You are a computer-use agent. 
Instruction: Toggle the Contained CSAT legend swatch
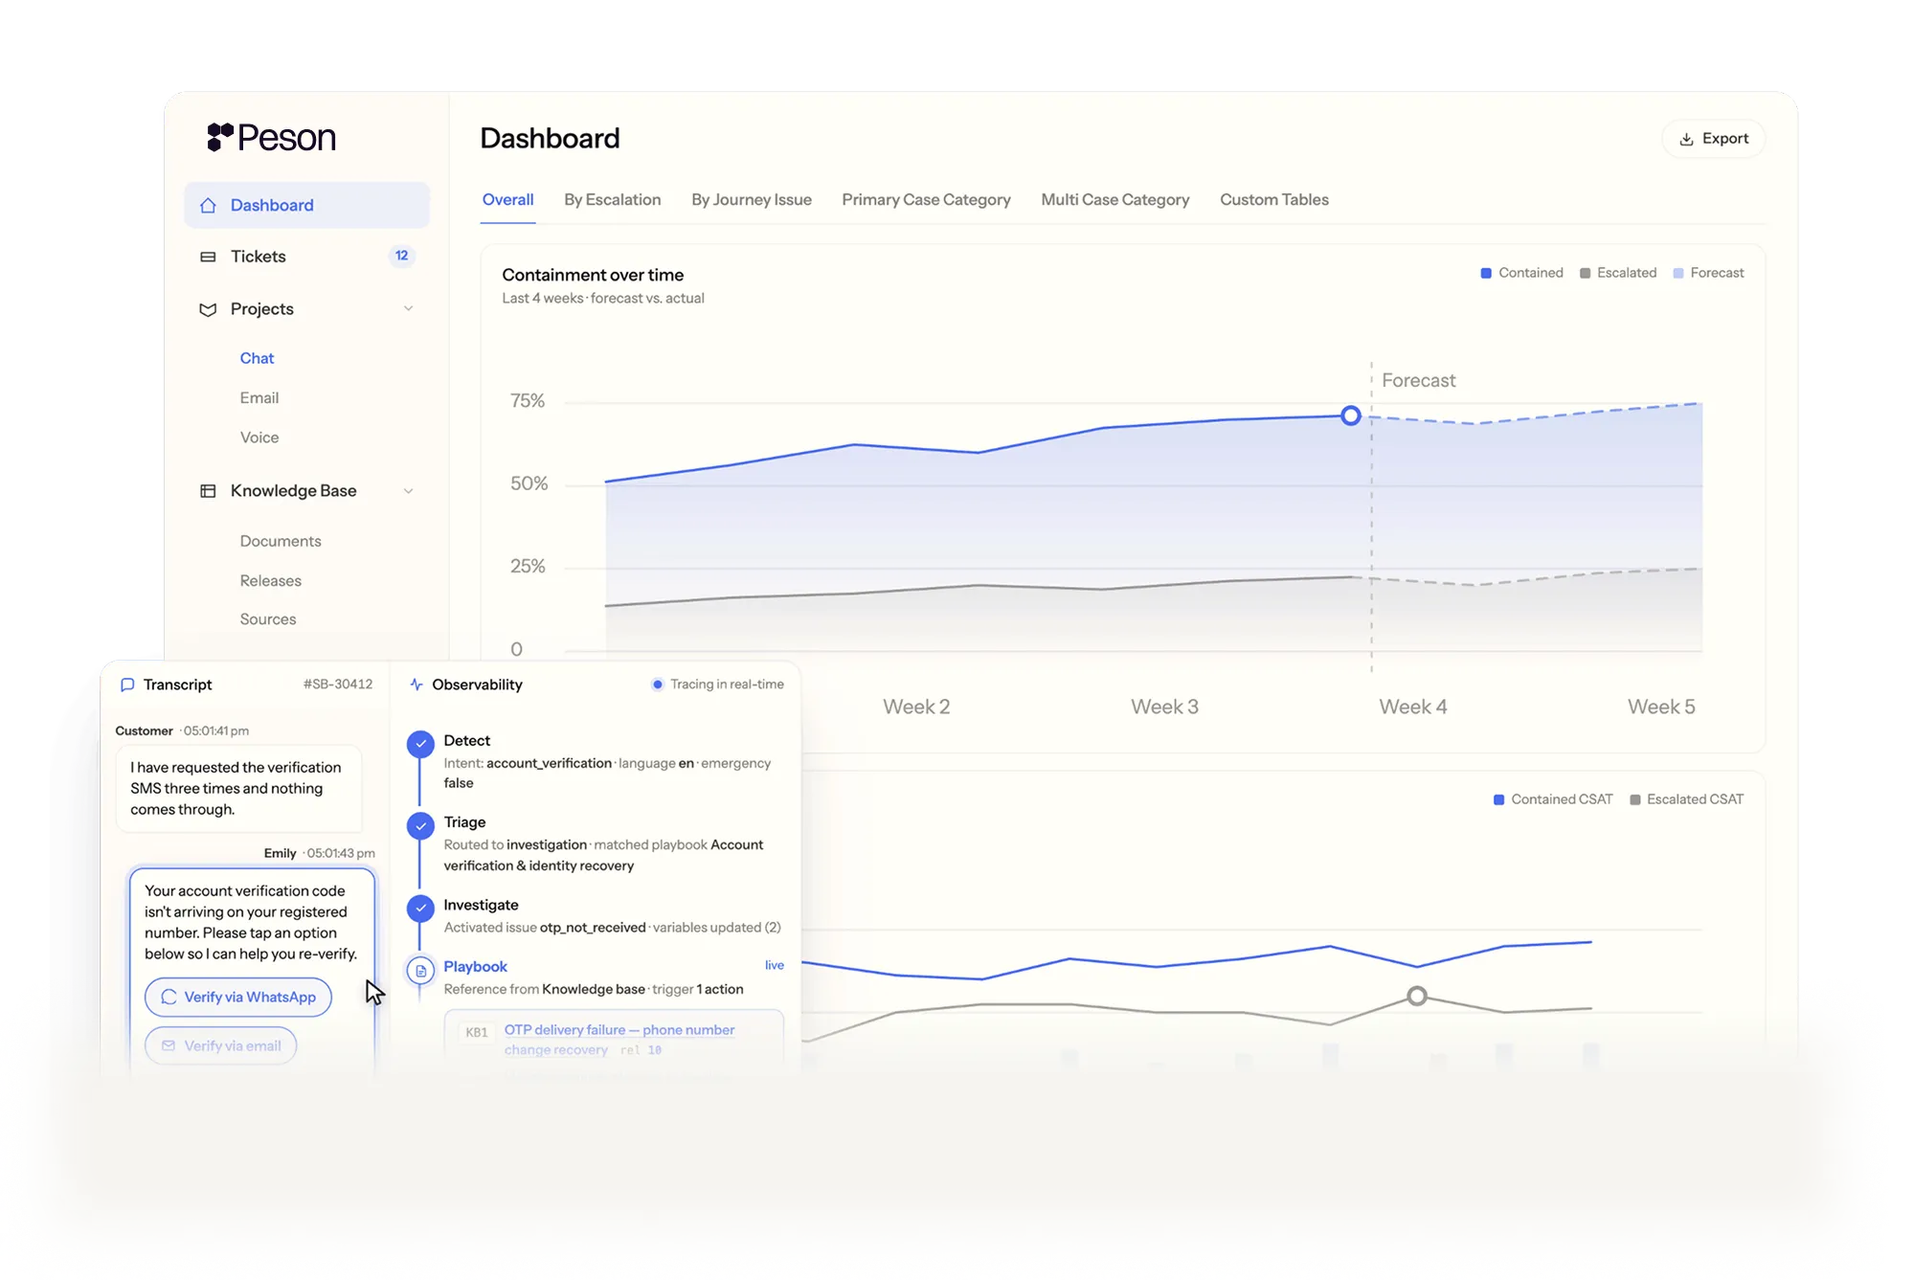click(1498, 799)
